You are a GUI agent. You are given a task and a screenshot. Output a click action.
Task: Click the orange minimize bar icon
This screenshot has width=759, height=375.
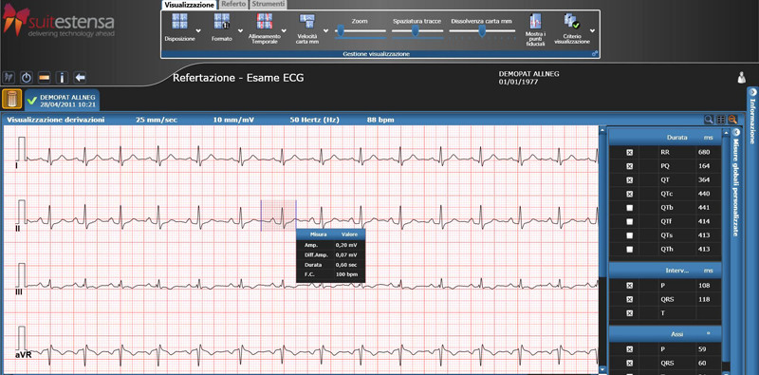click(45, 77)
